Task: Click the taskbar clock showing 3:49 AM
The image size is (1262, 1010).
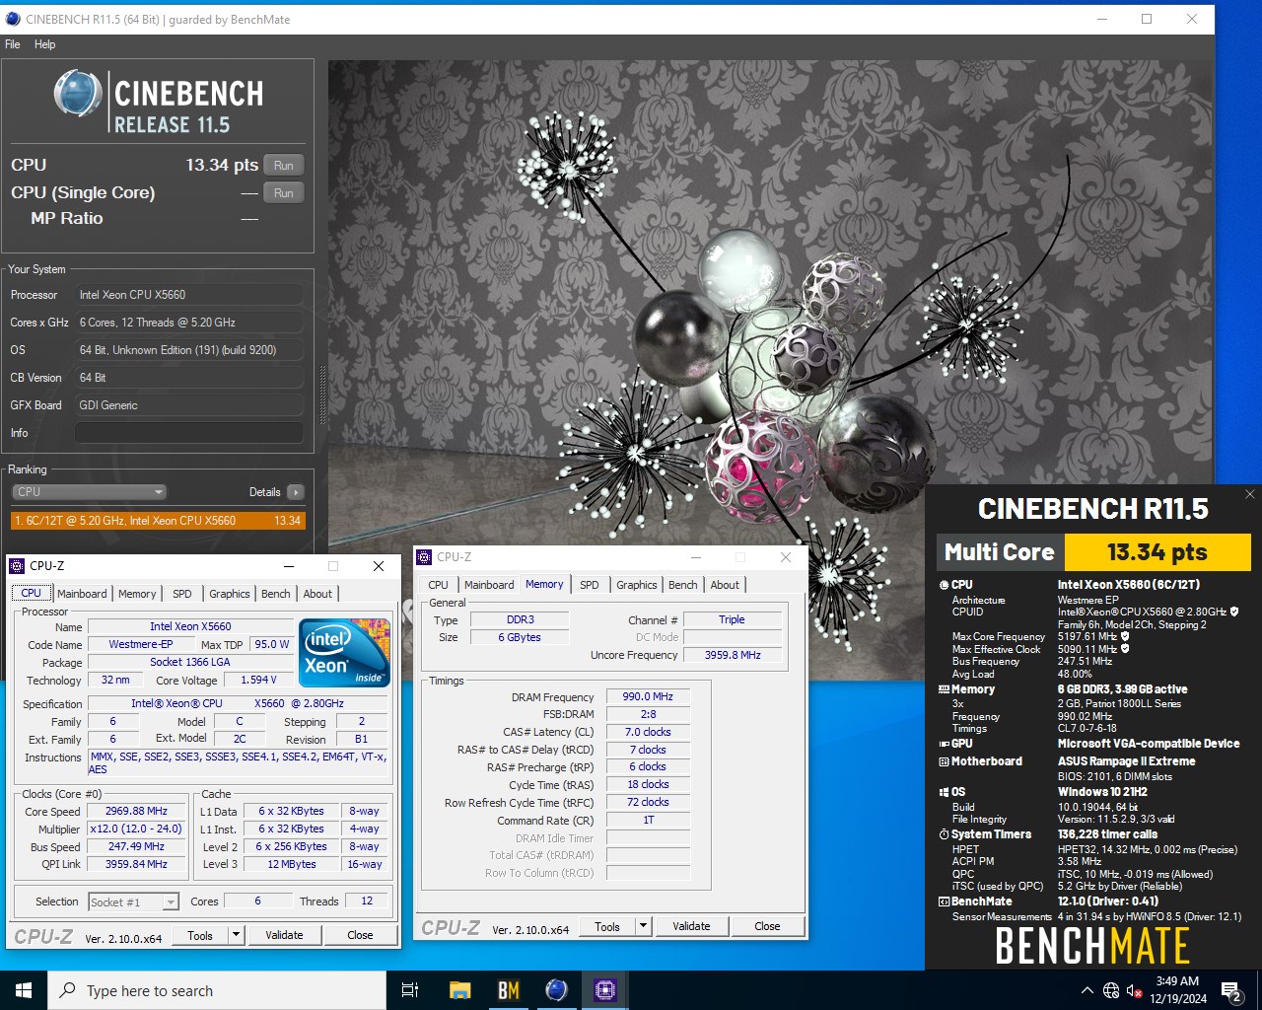Action: tap(1177, 990)
